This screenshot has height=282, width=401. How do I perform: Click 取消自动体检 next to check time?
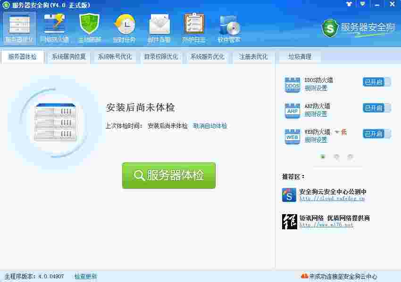pos(209,126)
